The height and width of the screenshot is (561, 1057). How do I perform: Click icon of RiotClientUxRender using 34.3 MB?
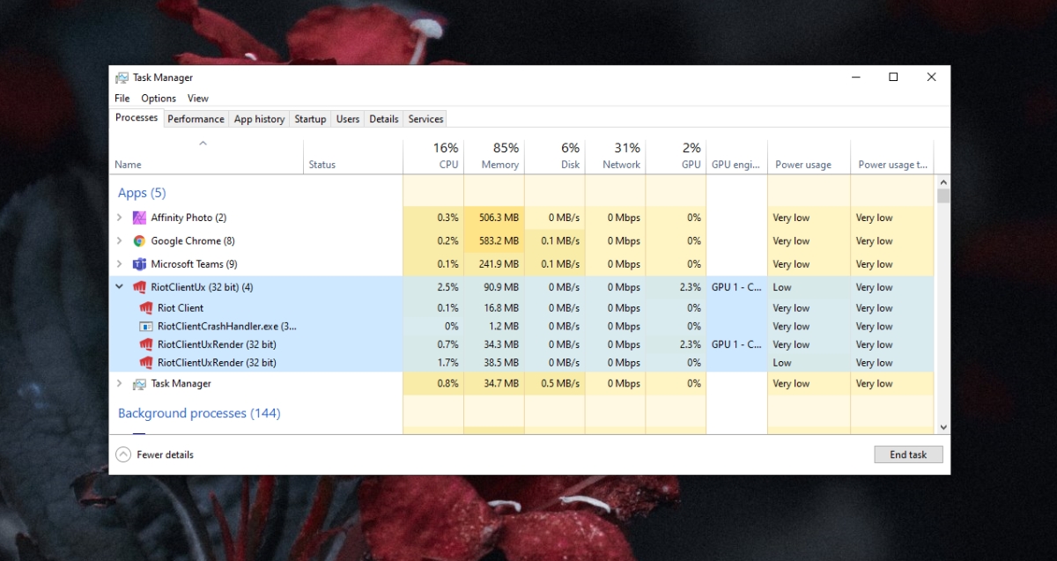pos(146,344)
